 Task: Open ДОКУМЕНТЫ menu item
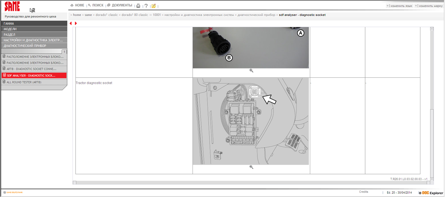(122, 5)
